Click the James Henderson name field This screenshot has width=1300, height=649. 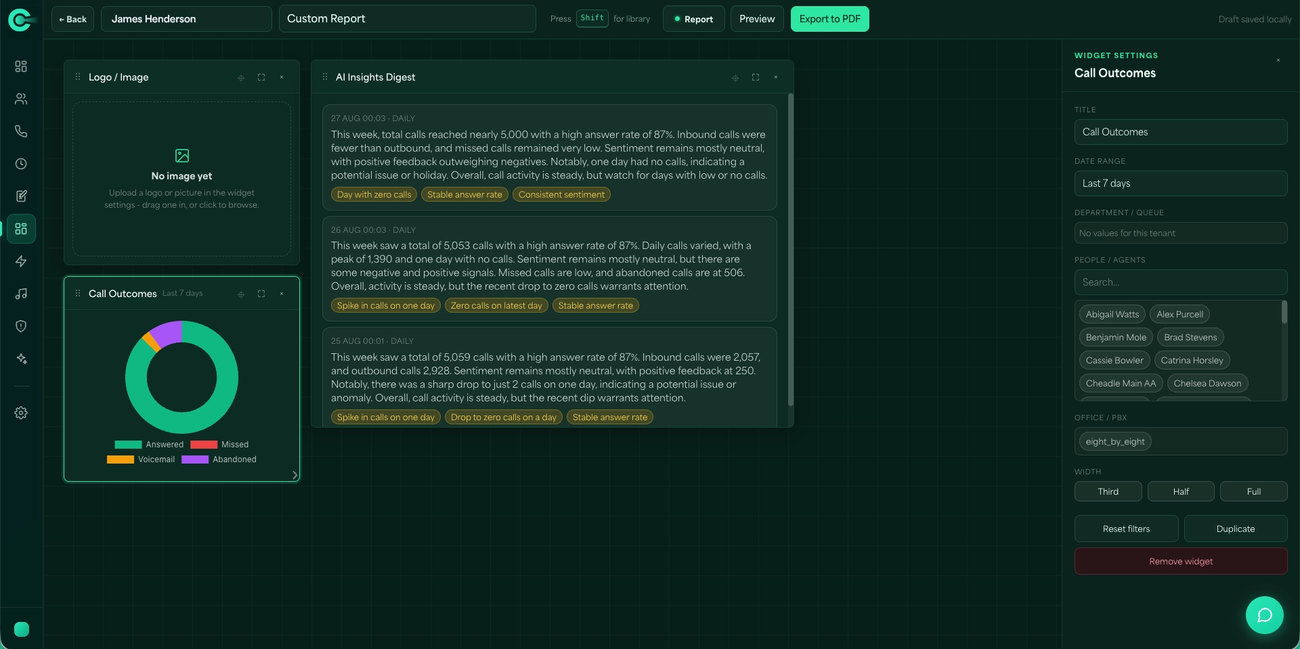tap(186, 19)
